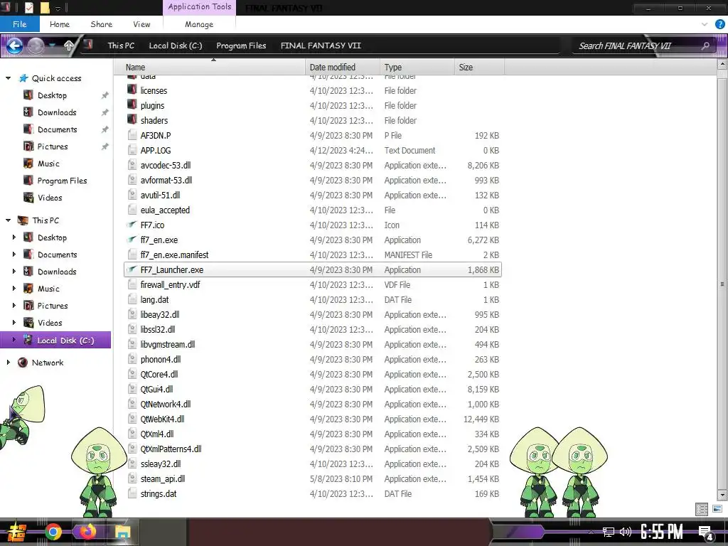Expand Downloads under This PC
Screen dimensions: 728x546
coord(14,272)
